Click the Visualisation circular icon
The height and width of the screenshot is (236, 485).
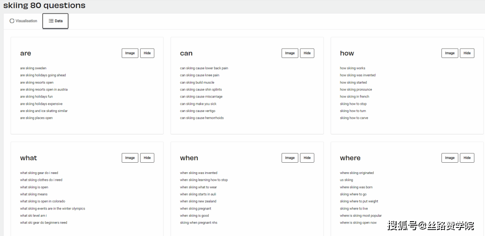[12, 21]
